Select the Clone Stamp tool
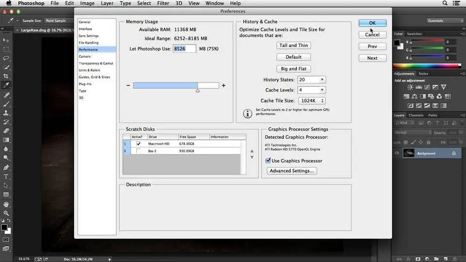The image size is (466, 262). [x=6, y=113]
